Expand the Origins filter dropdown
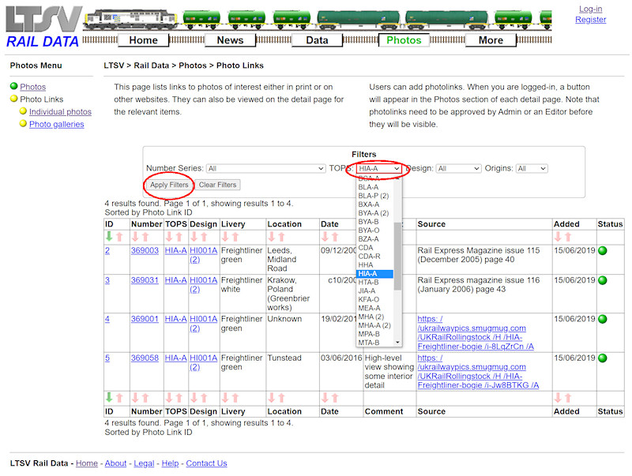This screenshot has width=632, height=476. pyautogui.click(x=532, y=168)
